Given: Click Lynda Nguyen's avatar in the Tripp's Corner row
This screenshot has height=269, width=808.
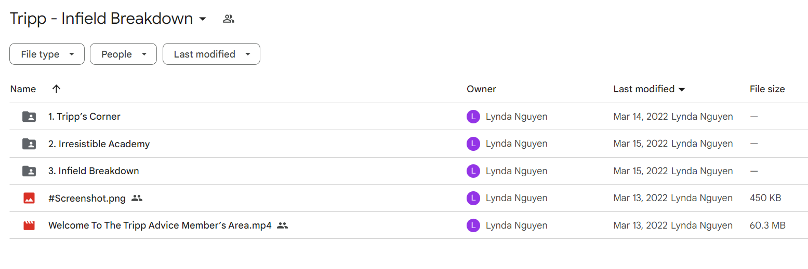Looking at the screenshot, I should pyautogui.click(x=473, y=117).
